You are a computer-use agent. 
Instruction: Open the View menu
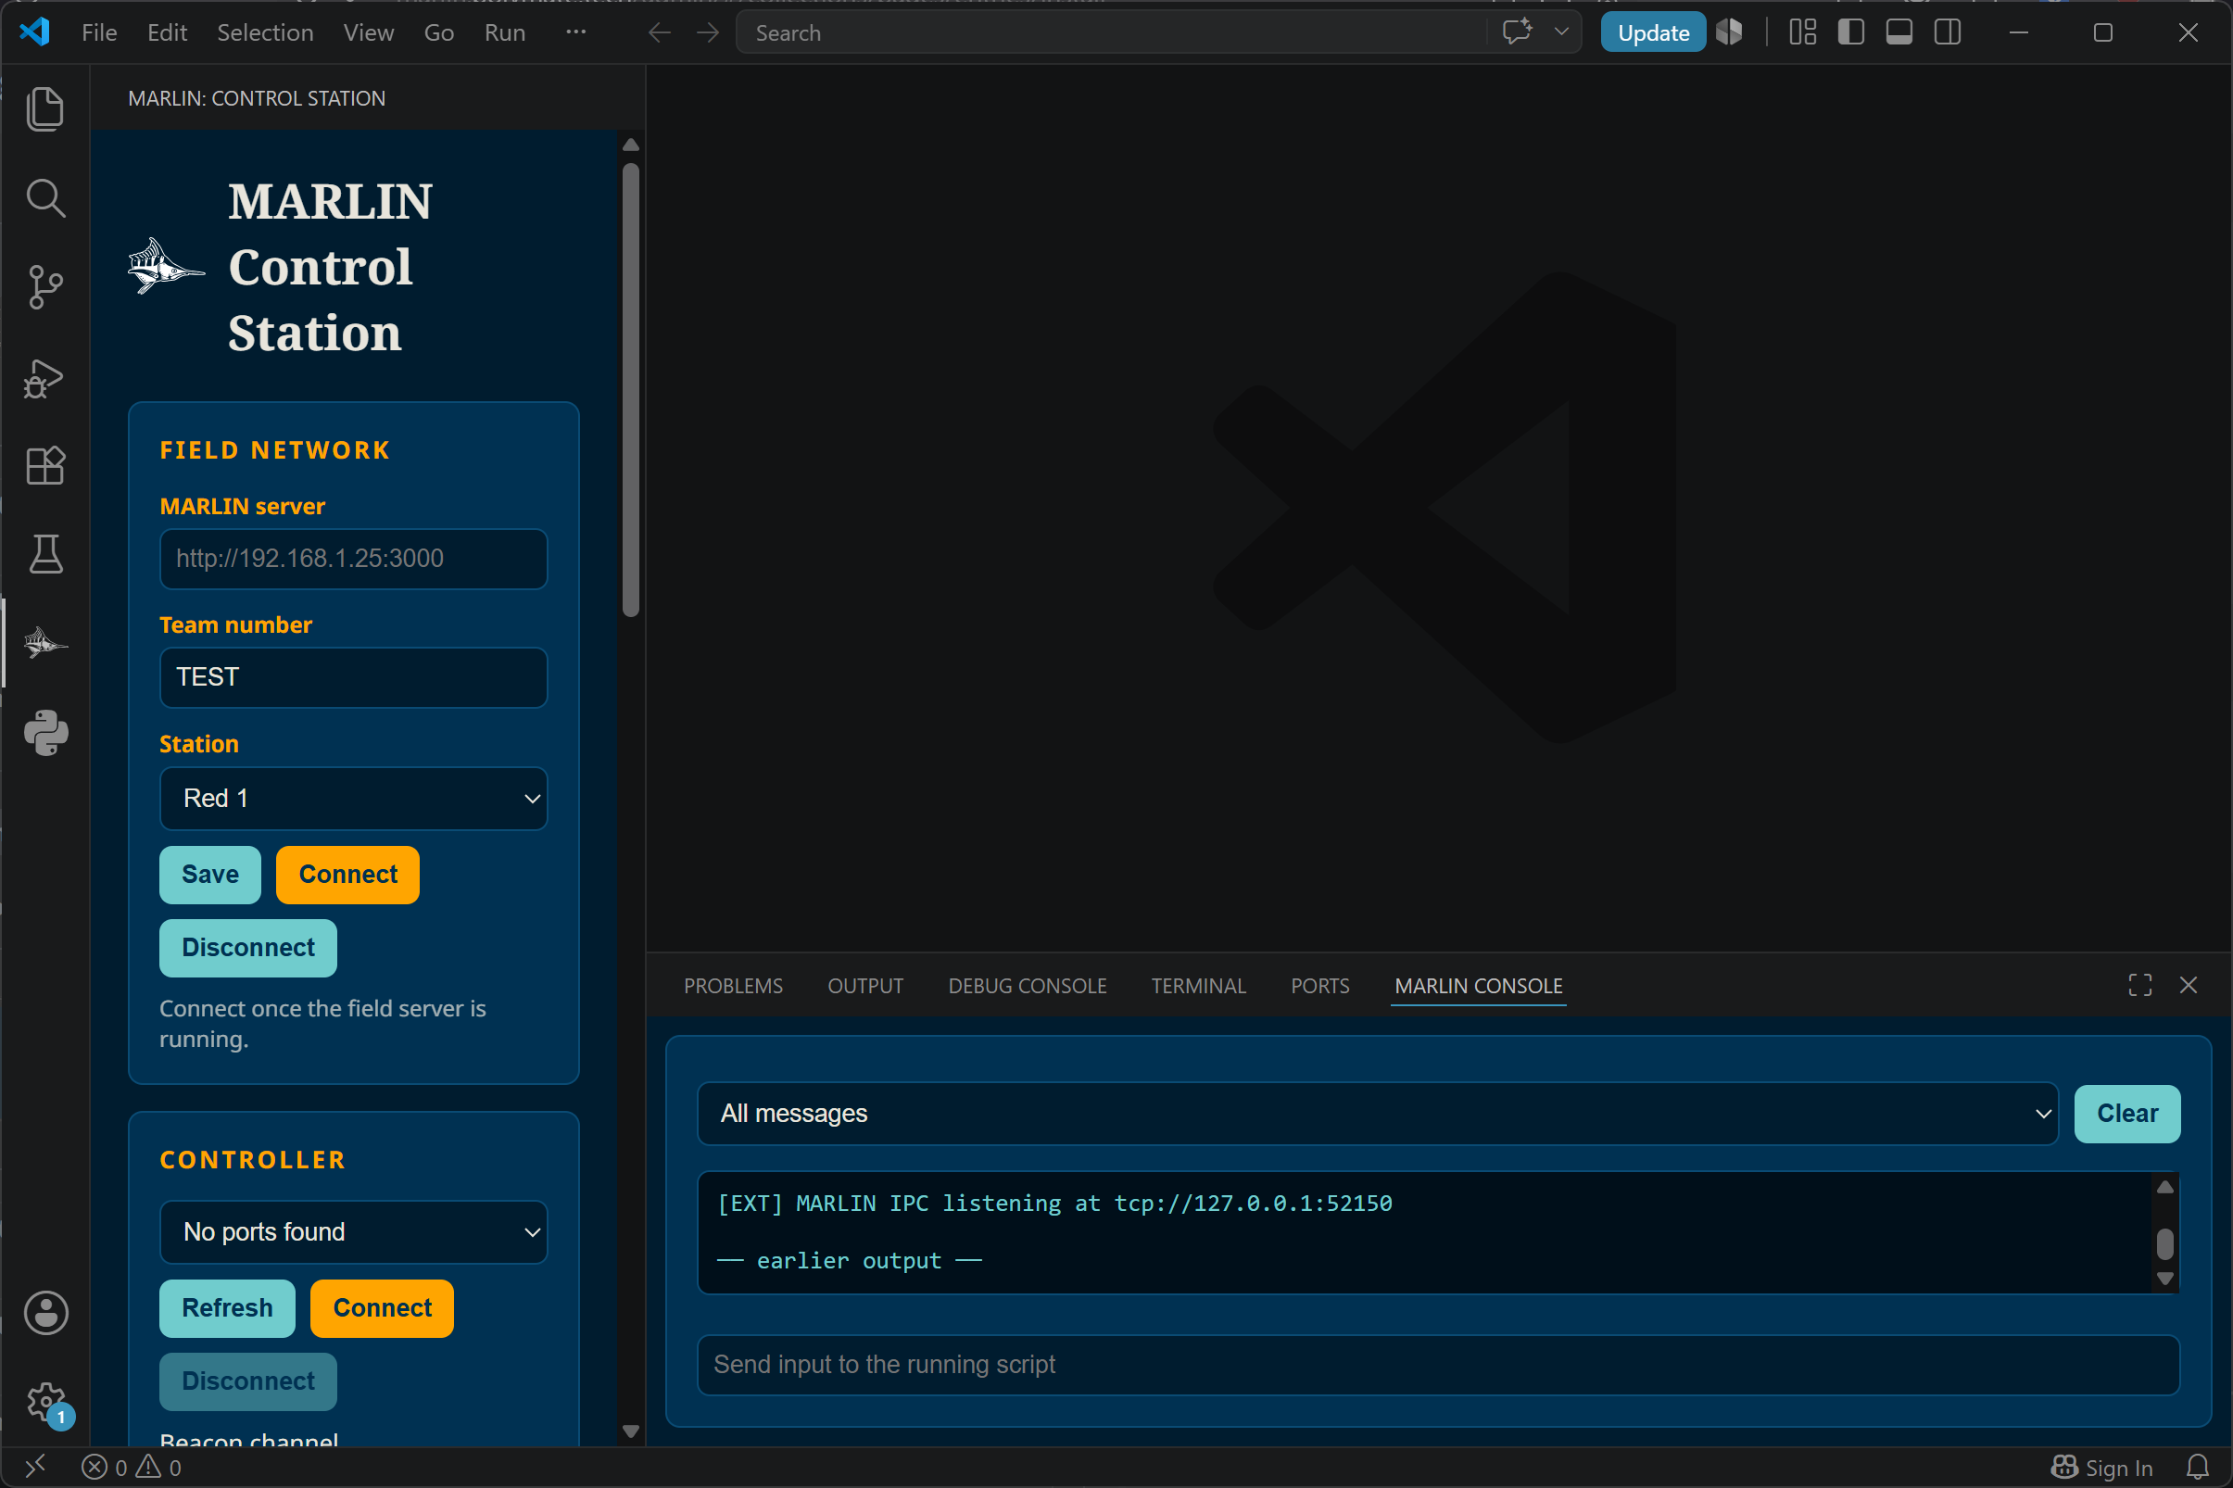click(x=368, y=32)
